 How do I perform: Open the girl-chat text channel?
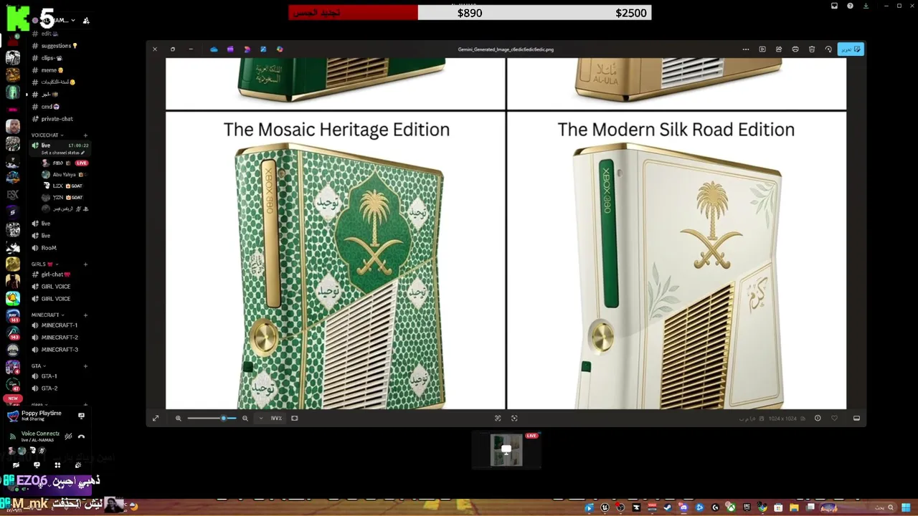tap(56, 274)
